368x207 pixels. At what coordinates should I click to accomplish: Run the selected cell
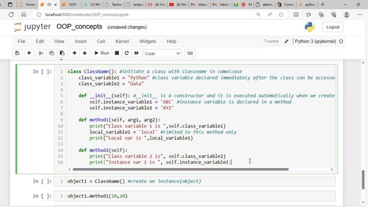click(x=102, y=53)
